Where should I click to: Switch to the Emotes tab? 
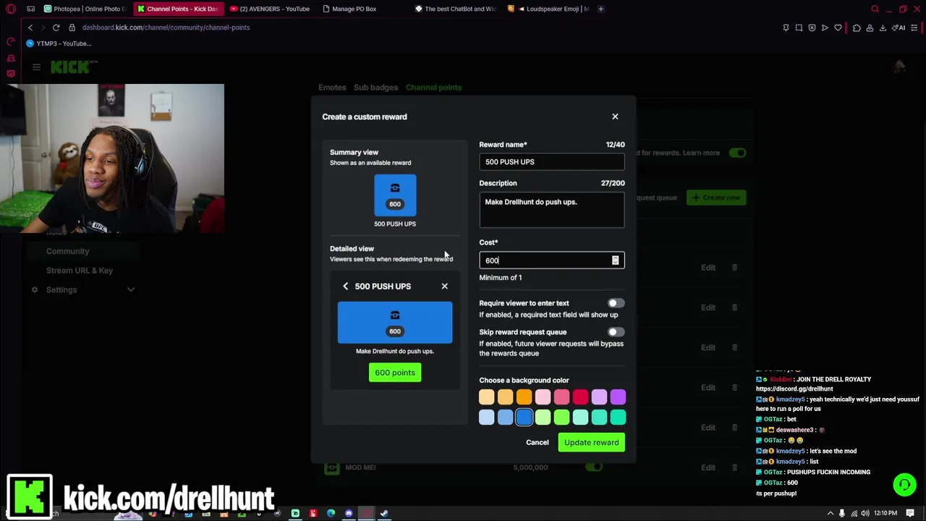click(332, 88)
